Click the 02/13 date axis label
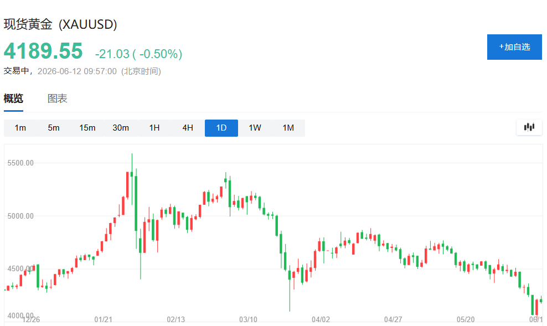547x326 pixels. [176, 319]
